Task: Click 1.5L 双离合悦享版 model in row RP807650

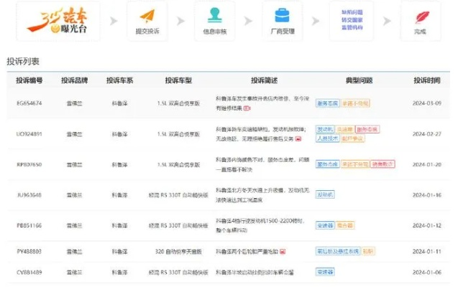Action: pyautogui.click(x=178, y=164)
